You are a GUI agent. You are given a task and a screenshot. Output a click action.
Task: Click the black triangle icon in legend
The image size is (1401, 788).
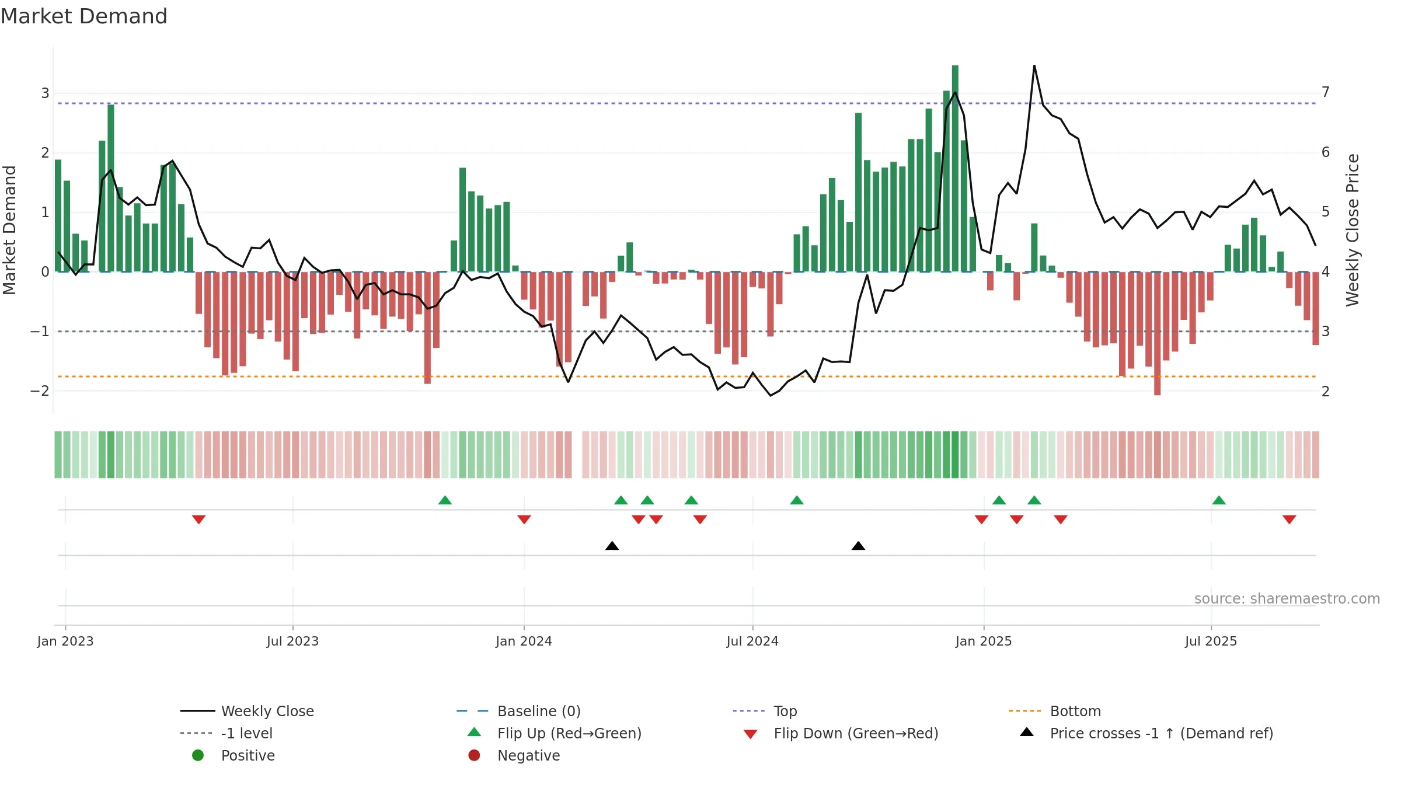pyautogui.click(x=1027, y=732)
